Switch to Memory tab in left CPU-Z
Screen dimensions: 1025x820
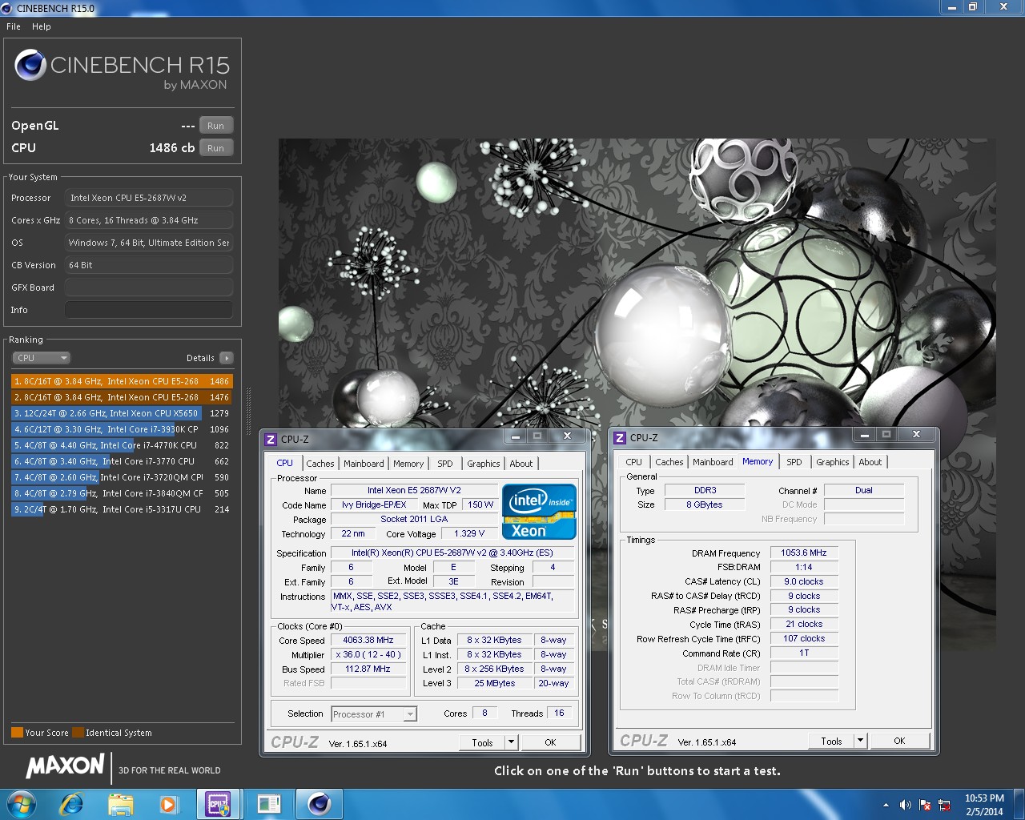coord(408,464)
